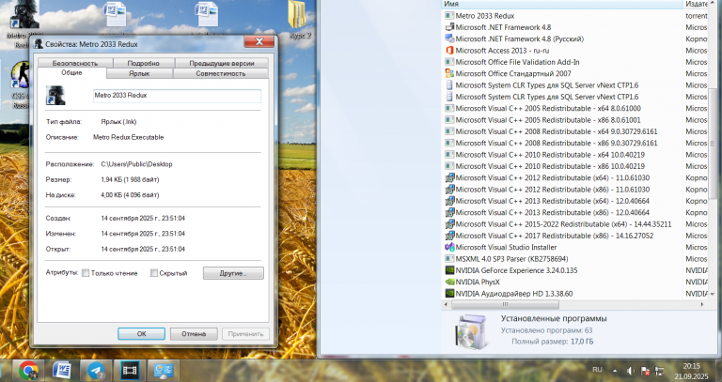Open Telegram from the taskbar
The width and height of the screenshot is (722, 382).
[96, 371]
